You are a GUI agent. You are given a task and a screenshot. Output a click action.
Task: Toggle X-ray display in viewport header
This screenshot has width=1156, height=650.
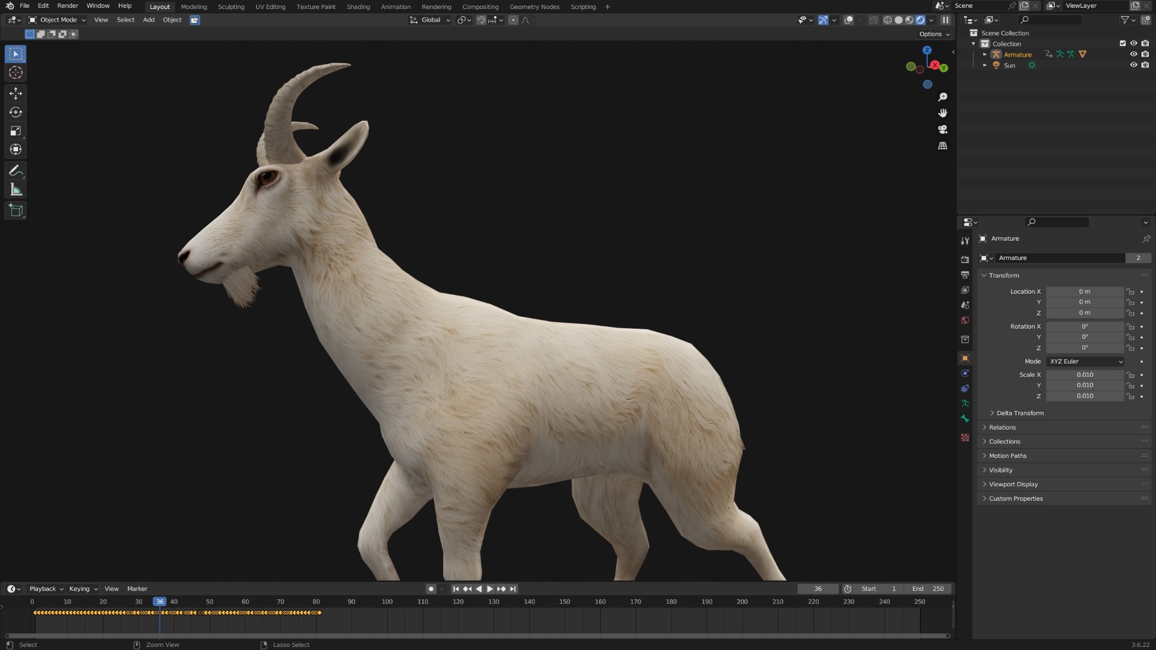[x=873, y=20]
